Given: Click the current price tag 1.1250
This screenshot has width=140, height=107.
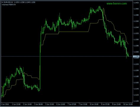Looking at the screenshot, I should tap(136, 57).
